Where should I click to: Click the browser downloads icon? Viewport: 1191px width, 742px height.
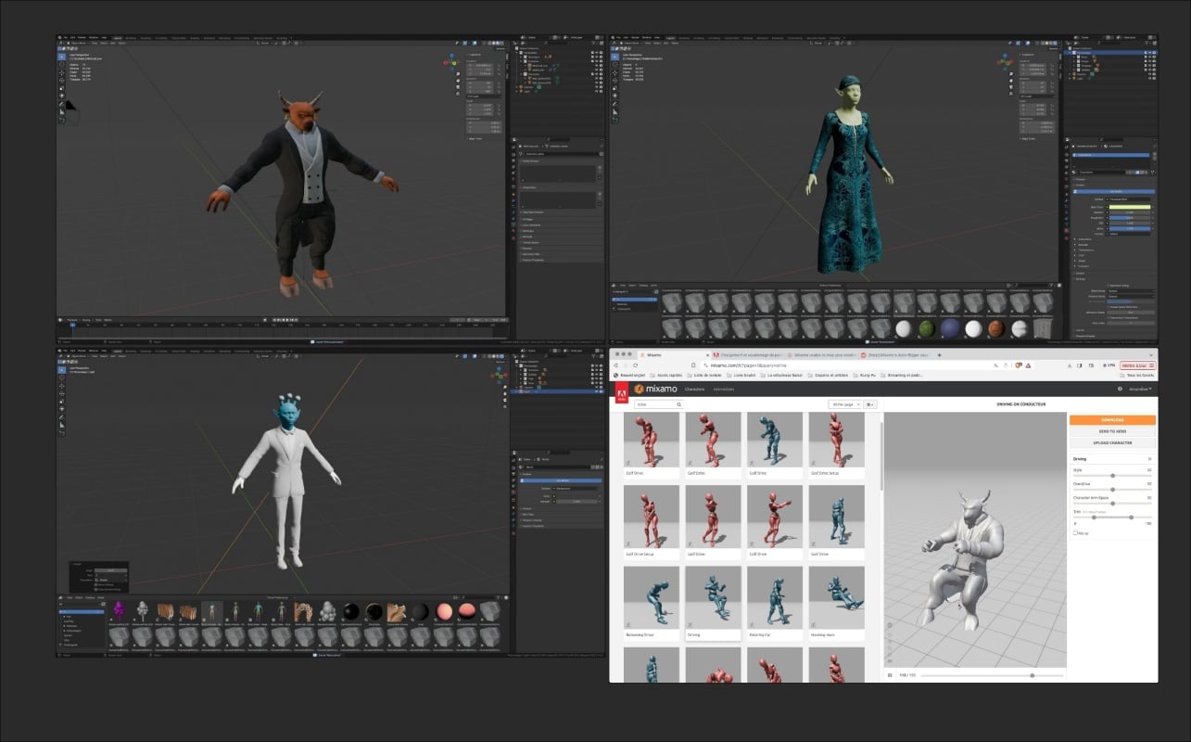pos(1070,365)
